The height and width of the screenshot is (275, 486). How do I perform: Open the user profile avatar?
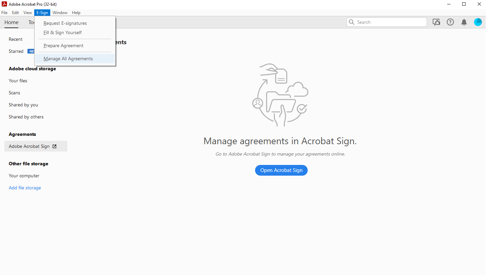pyautogui.click(x=478, y=22)
